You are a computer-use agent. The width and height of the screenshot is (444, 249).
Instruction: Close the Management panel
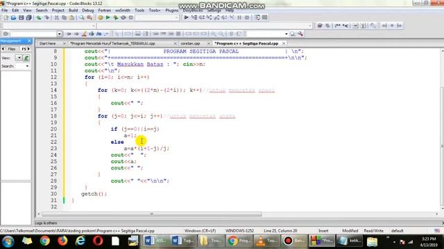[29, 41]
